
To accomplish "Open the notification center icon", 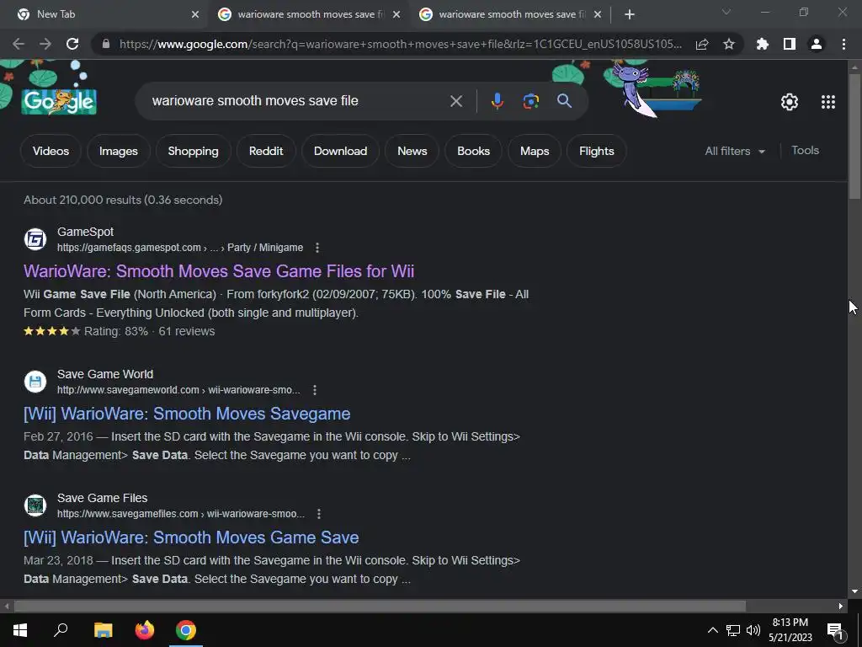I will (x=835, y=631).
